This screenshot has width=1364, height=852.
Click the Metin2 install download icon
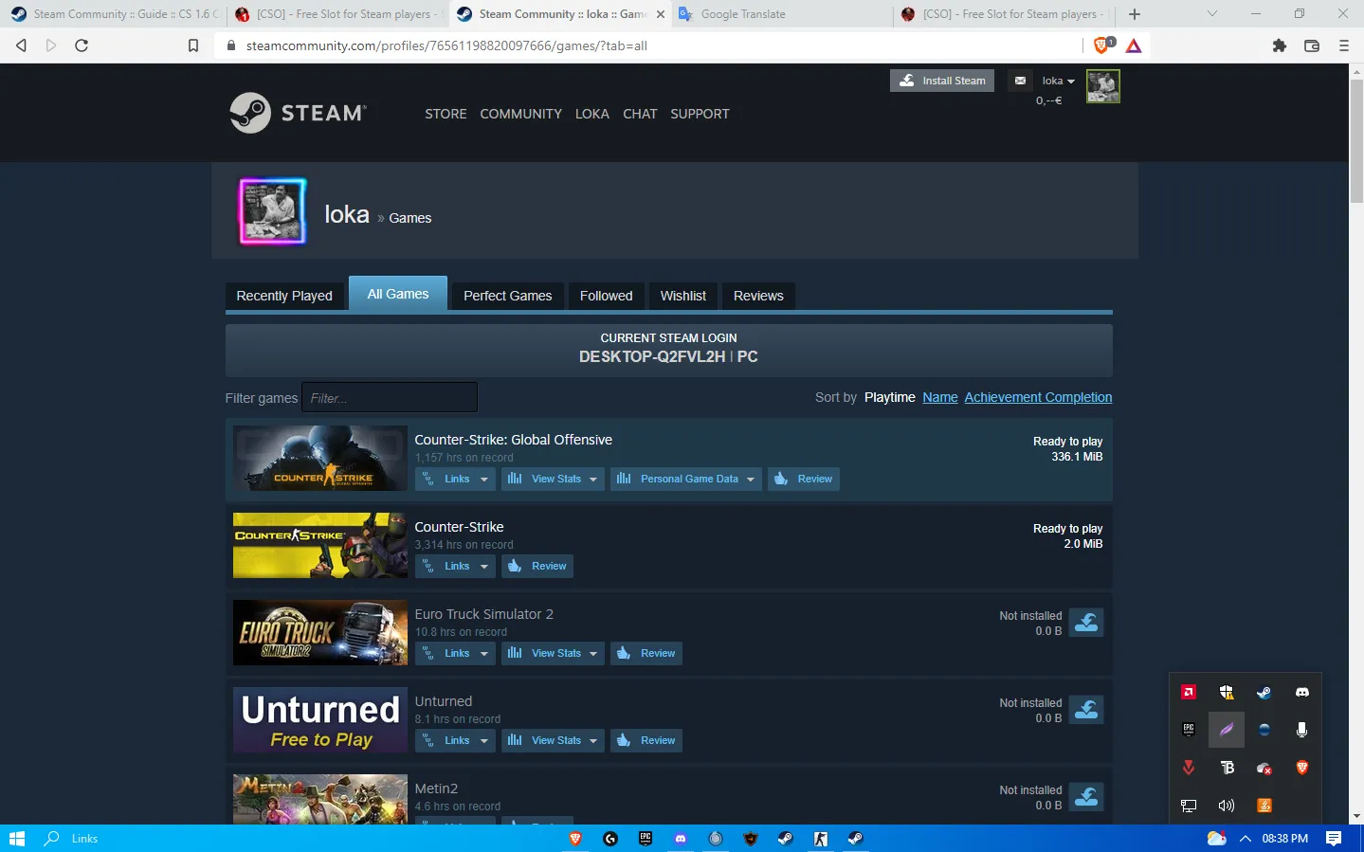[x=1086, y=797]
